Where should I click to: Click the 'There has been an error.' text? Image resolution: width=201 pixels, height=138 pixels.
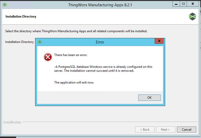pyautogui.click(x=71, y=55)
